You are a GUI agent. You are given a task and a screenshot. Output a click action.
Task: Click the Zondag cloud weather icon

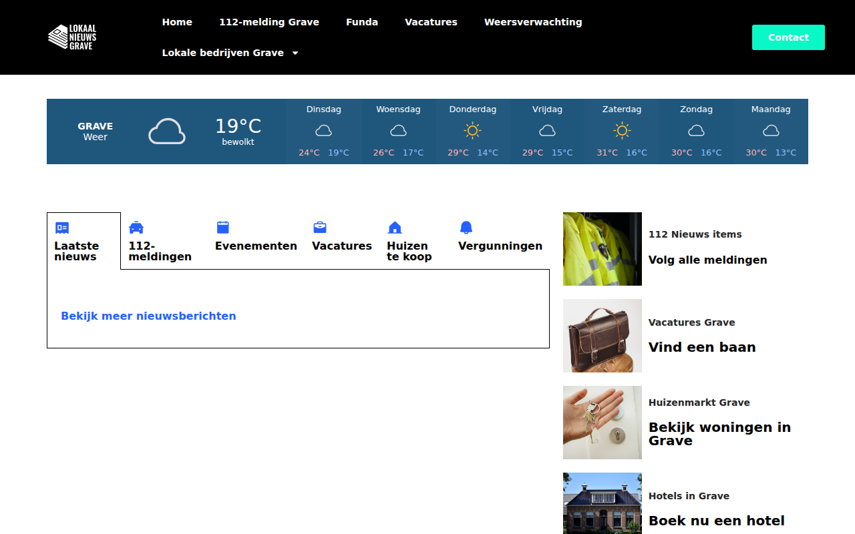[x=696, y=131]
